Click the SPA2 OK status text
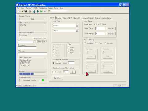The height and width of the screenshot is (111, 148). (x=23, y=25)
